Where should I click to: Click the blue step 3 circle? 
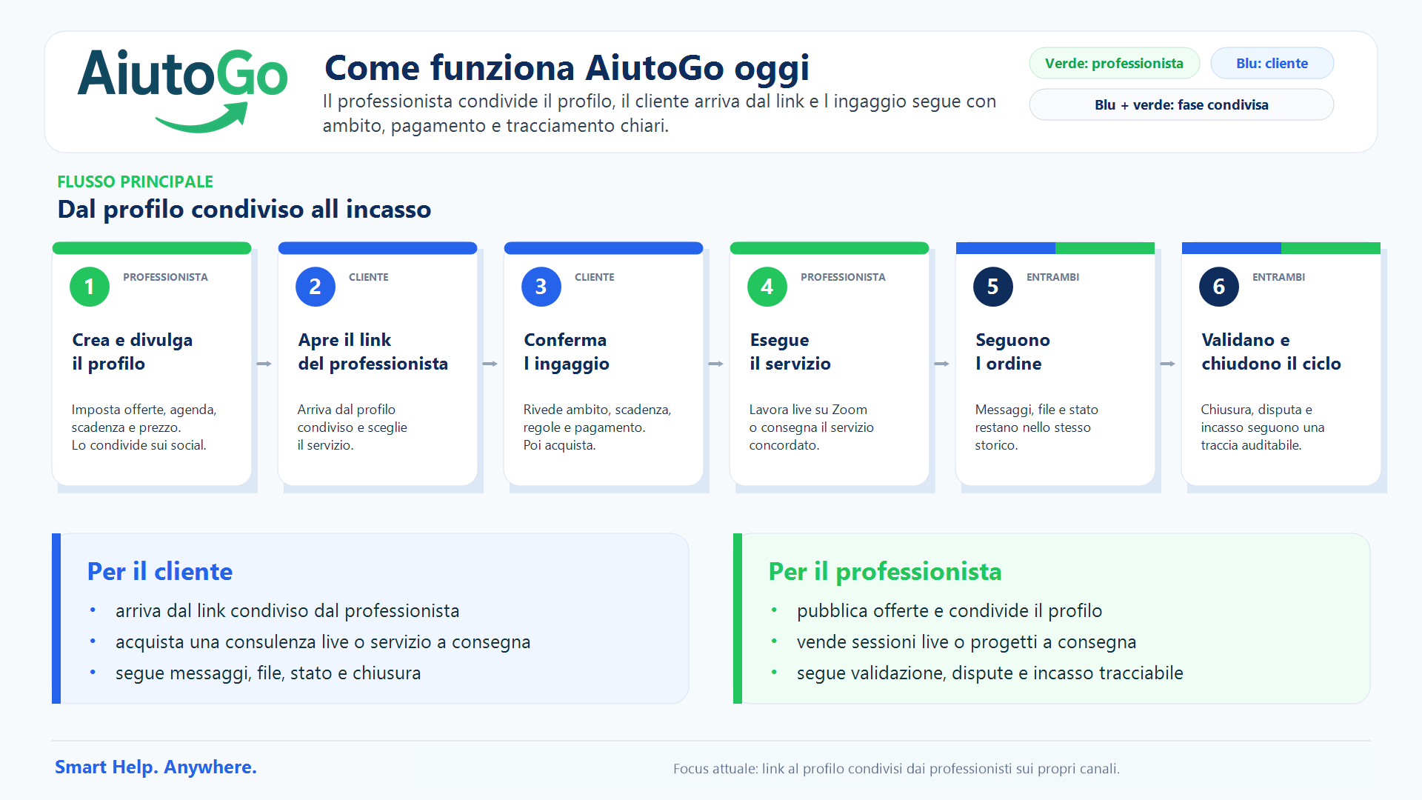[541, 287]
